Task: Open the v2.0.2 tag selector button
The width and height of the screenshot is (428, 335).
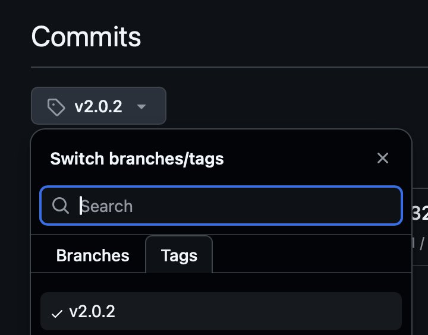Action: [99, 106]
